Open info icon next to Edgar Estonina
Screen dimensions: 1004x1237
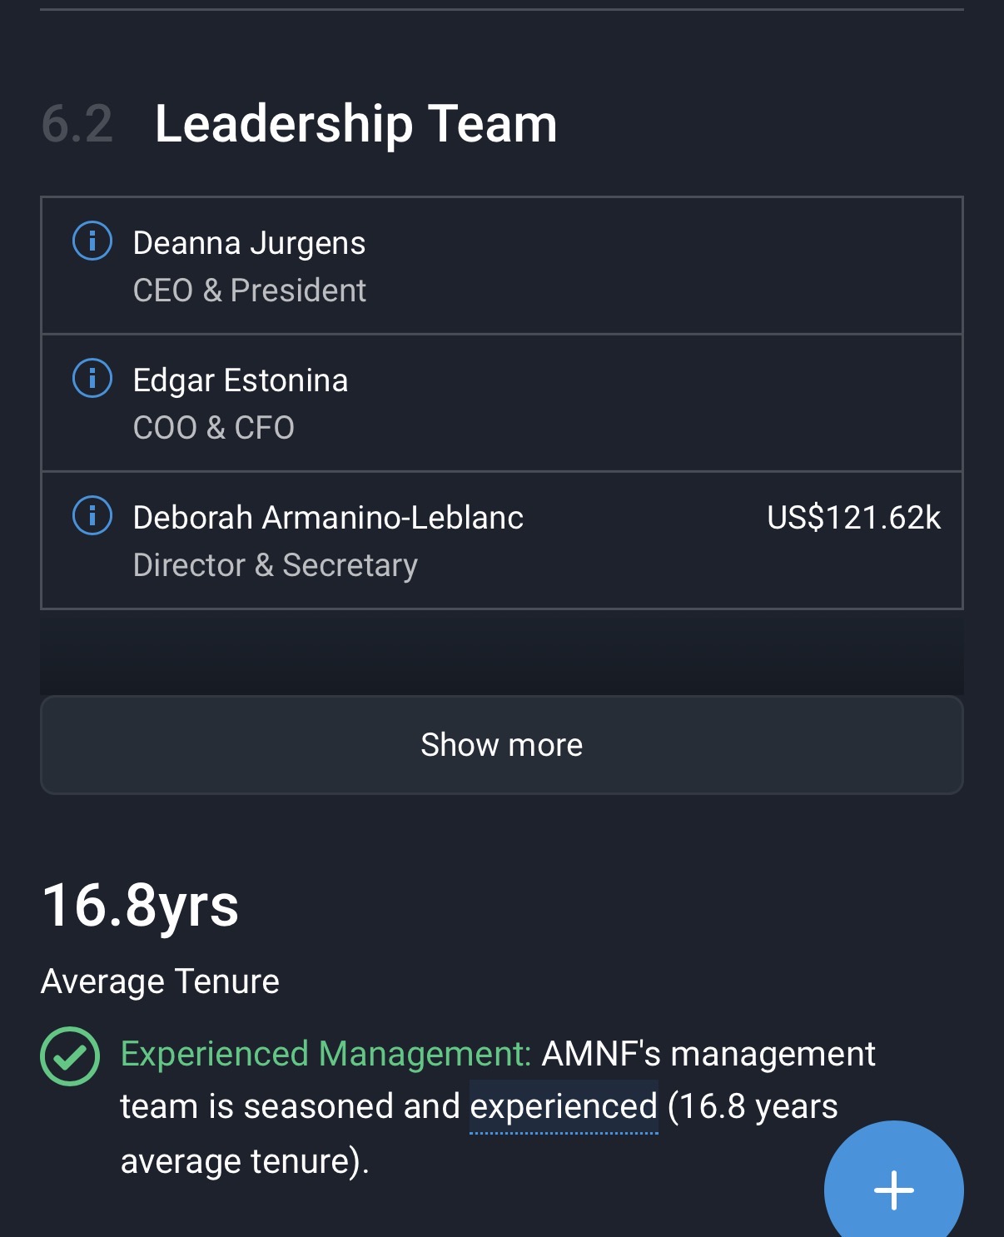click(92, 379)
